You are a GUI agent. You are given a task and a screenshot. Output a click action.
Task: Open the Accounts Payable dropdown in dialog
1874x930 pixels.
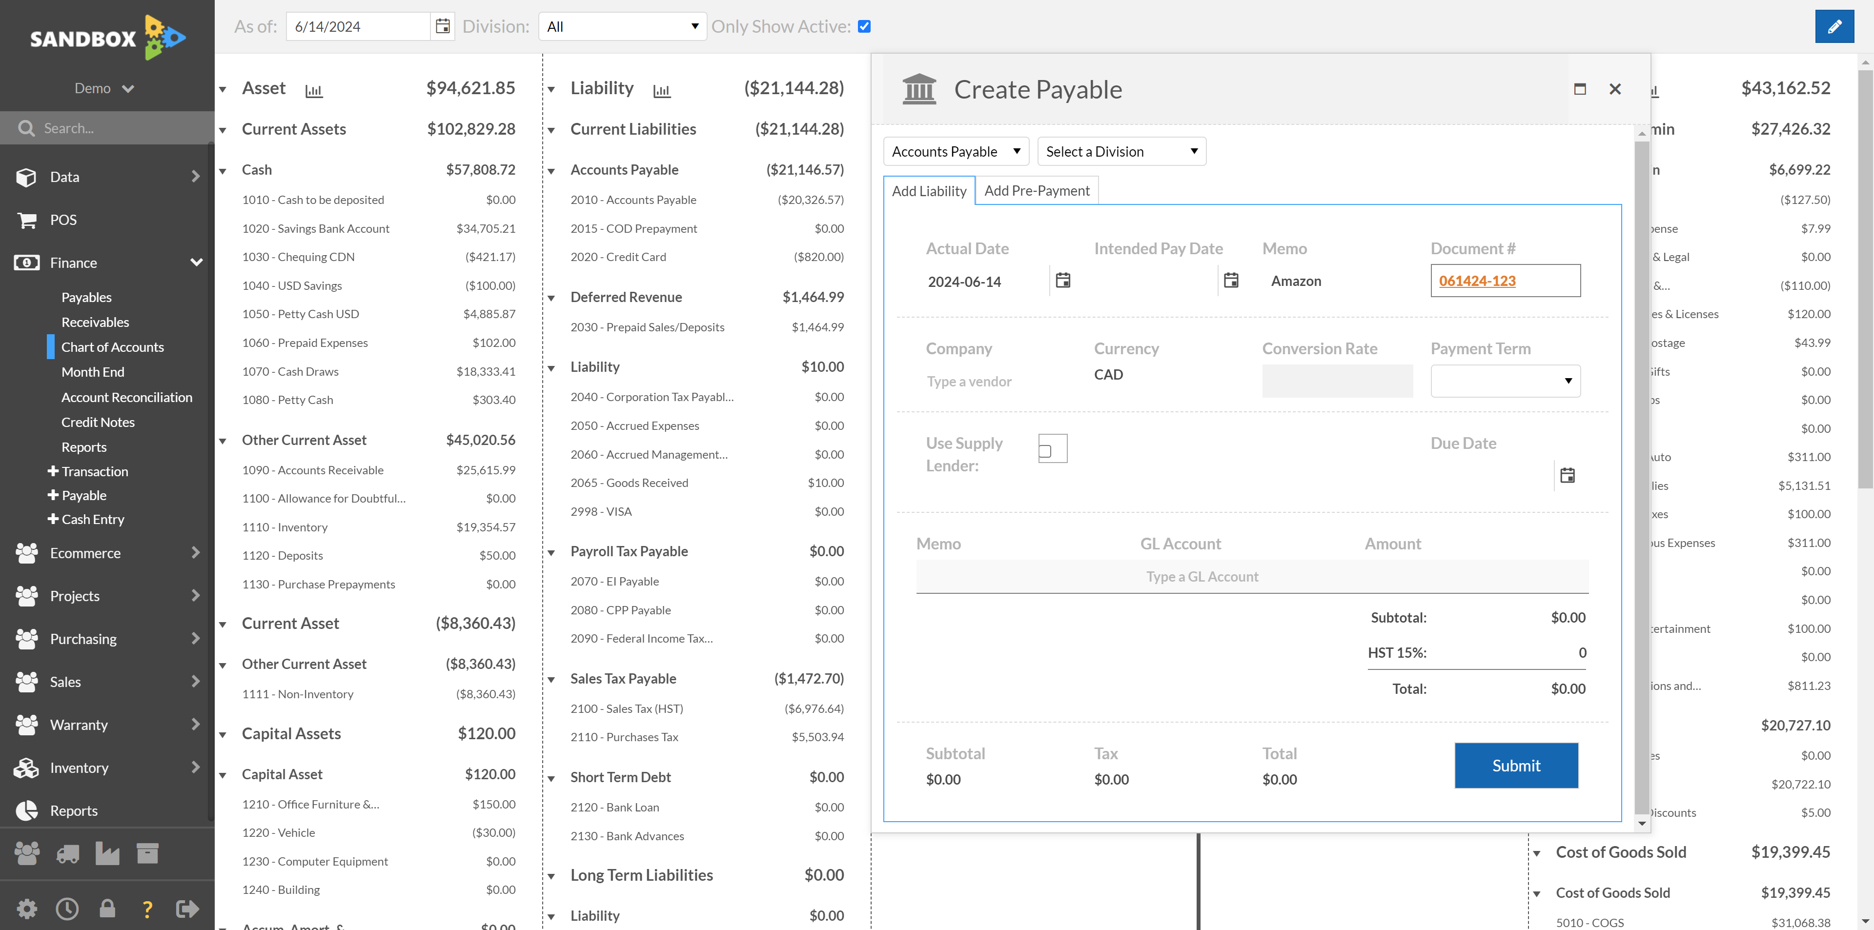coord(956,151)
